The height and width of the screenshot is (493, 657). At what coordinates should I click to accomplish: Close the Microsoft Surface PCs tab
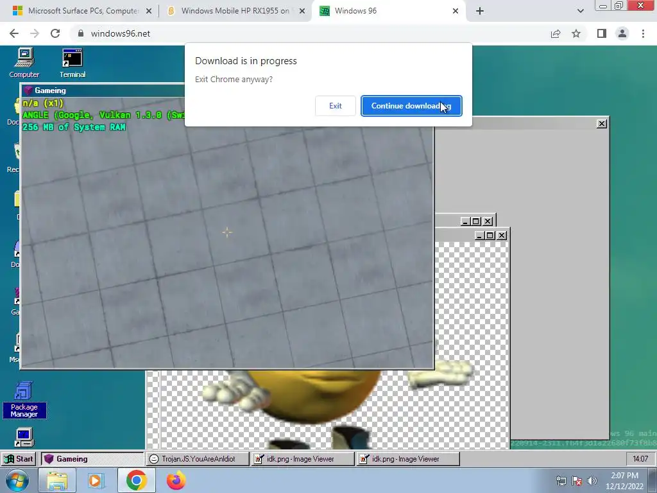(x=149, y=12)
